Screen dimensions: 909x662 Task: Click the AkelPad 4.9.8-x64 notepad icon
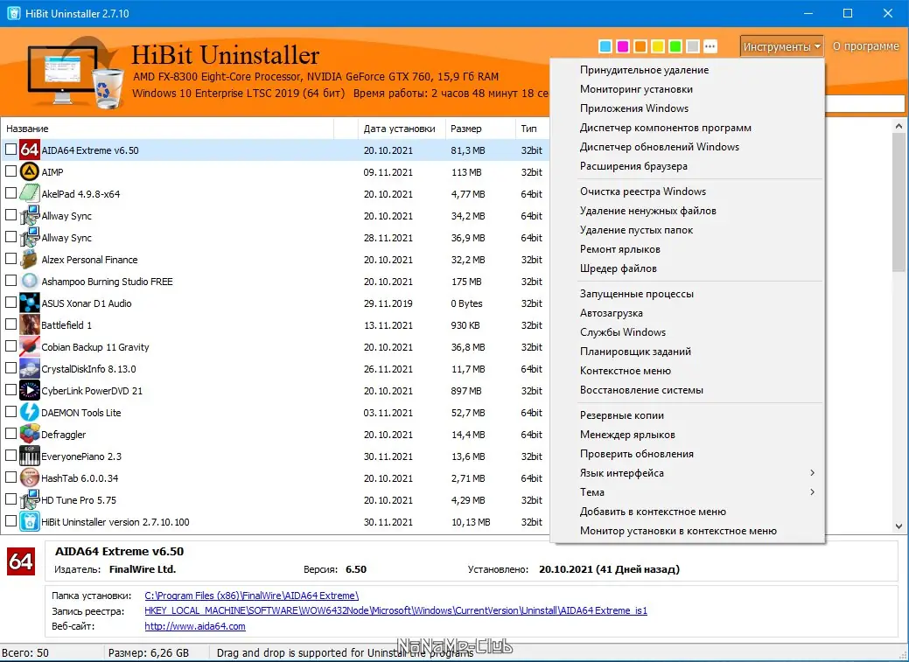[29, 193]
